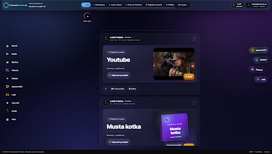Open floating Upozornění pill on right
Screen dimensions: 272x154
click(259, 50)
